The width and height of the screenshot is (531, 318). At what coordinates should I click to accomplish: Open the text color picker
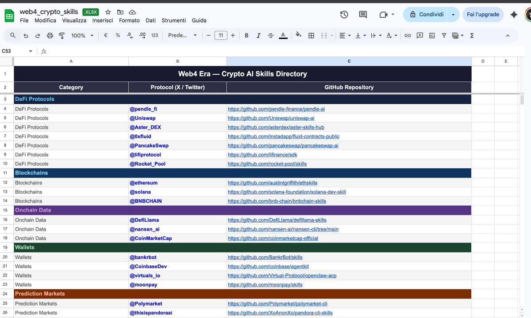pyautogui.click(x=283, y=35)
